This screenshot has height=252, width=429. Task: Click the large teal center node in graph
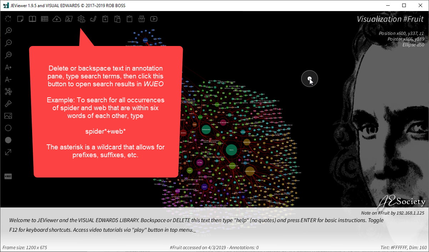tap(231, 150)
